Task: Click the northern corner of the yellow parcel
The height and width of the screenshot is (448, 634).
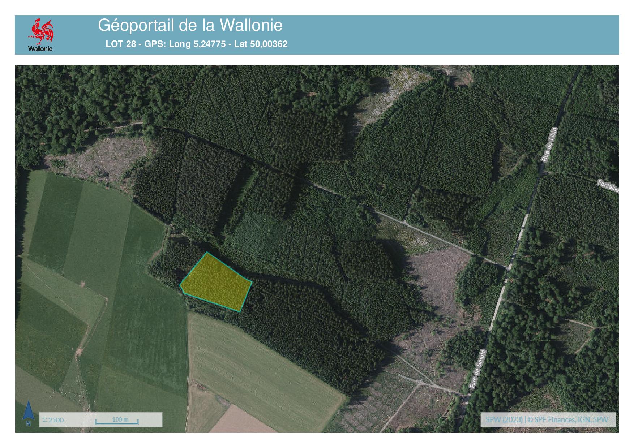Action: [207, 253]
